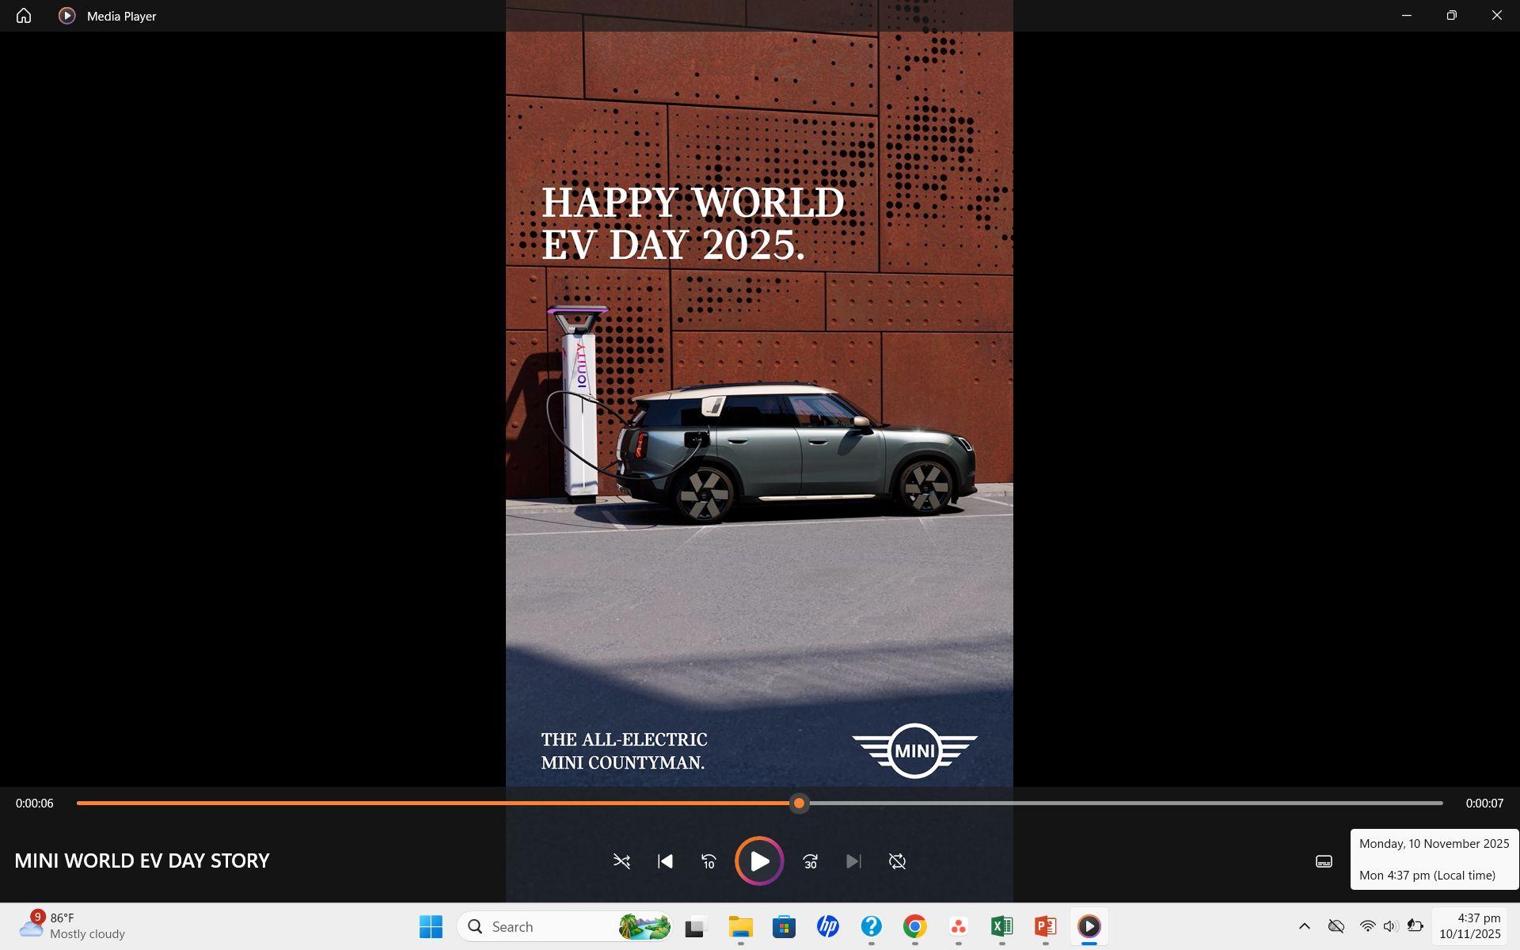Click the MINI WORLD EV DAY STORY title

coord(142,861)
